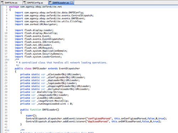Screen dimensions: 178x133
Task: Click the import flash.display.MovieClip line
Action: (x=36, y=33)
